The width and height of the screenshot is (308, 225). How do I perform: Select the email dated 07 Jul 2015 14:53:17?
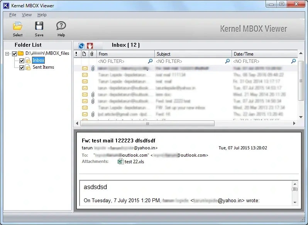click(186, 88)
